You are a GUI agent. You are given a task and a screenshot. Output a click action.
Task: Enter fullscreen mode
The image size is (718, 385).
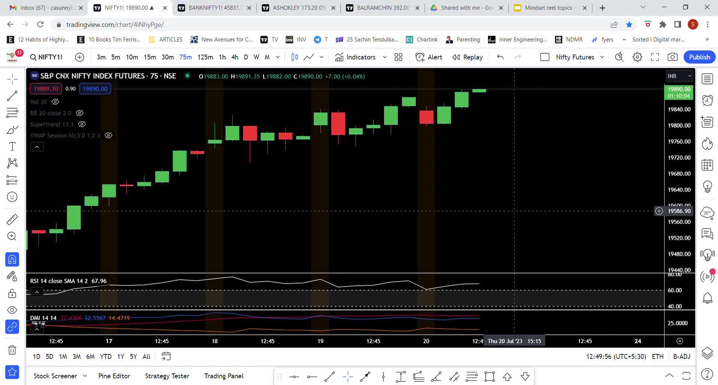click(655, 57)
